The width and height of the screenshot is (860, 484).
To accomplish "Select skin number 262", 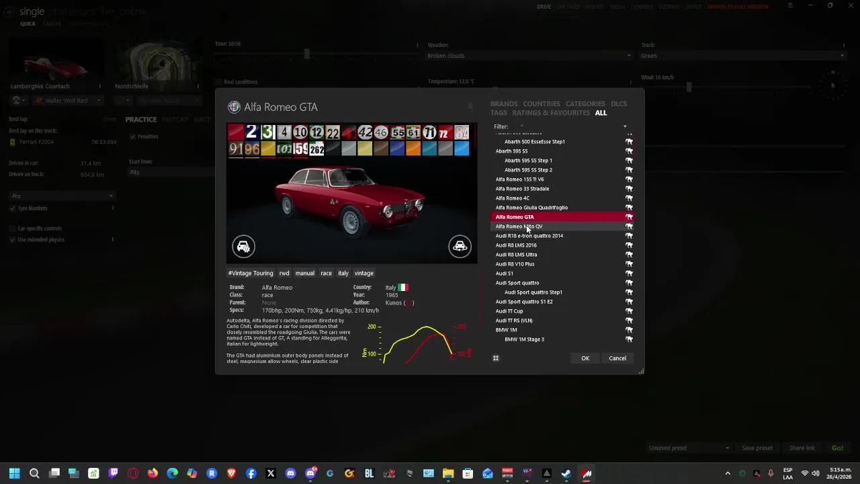I will pos(316,149).
